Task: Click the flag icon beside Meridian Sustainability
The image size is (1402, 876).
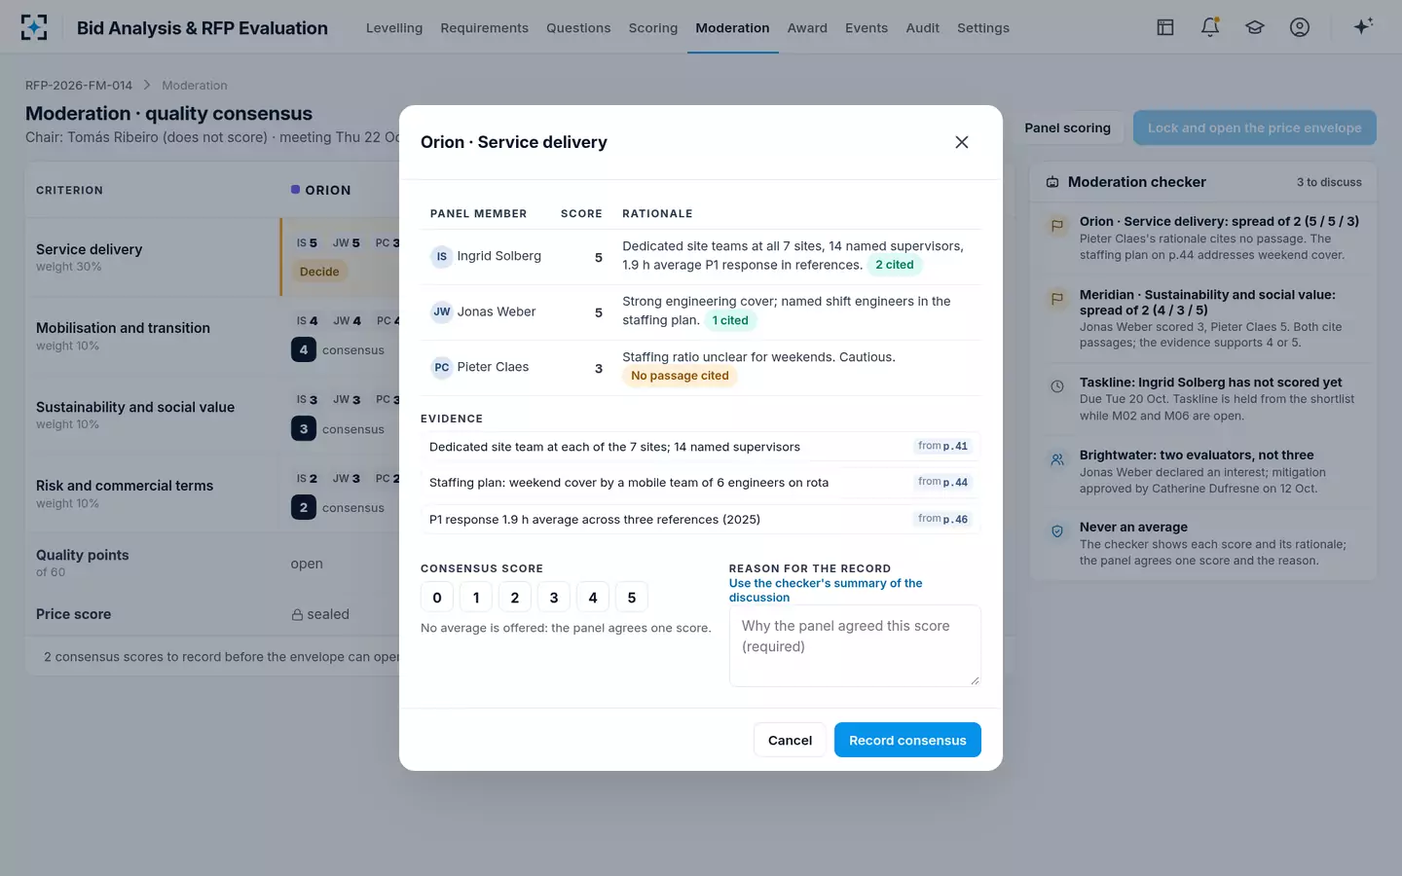Action: (x=1057, y=299)
